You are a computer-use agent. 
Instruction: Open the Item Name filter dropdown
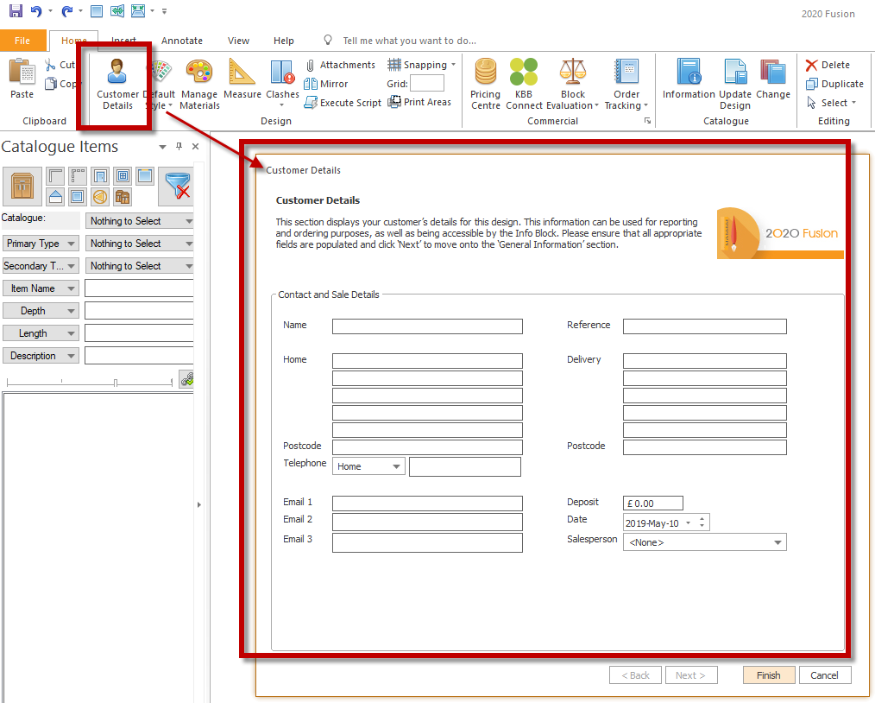[41, 288]
